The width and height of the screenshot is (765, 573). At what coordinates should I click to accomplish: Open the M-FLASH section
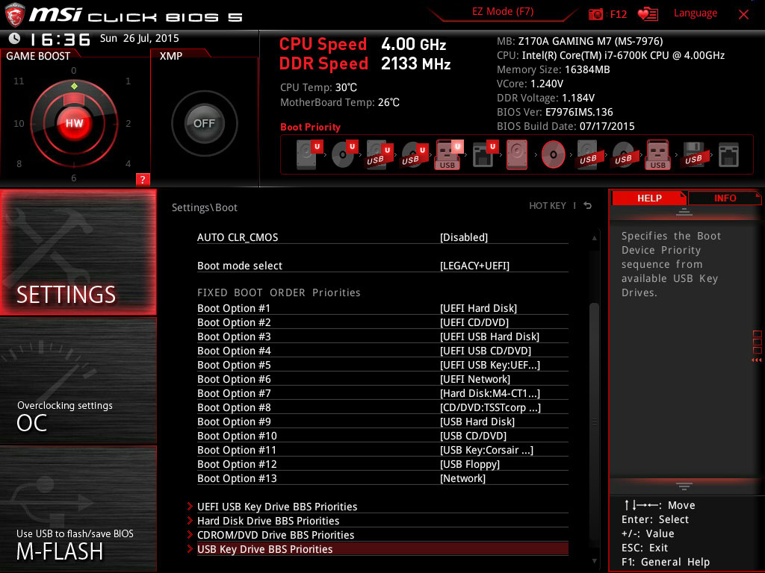pos(78,508)
